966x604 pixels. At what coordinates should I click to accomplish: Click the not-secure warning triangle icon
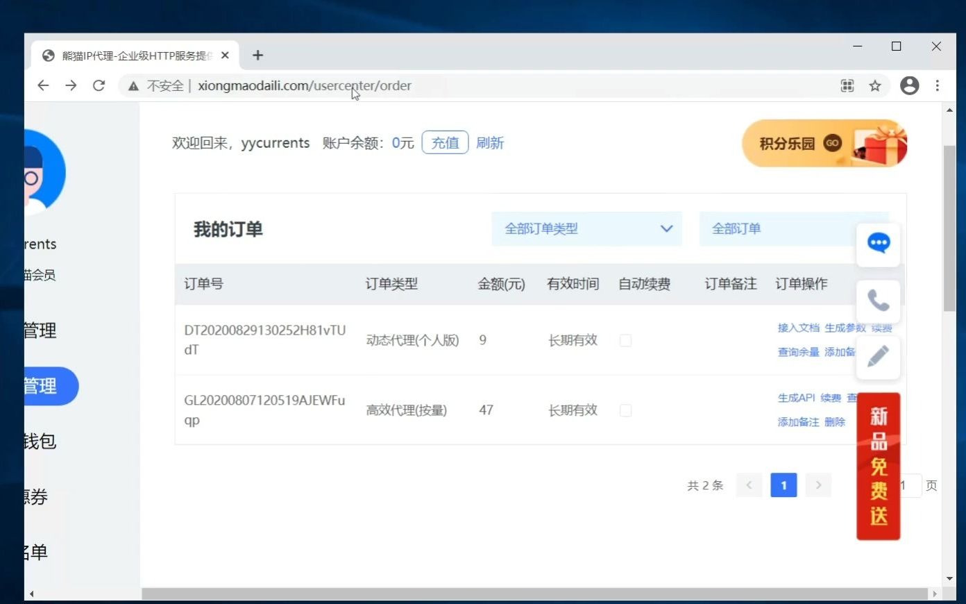(133, 86)
